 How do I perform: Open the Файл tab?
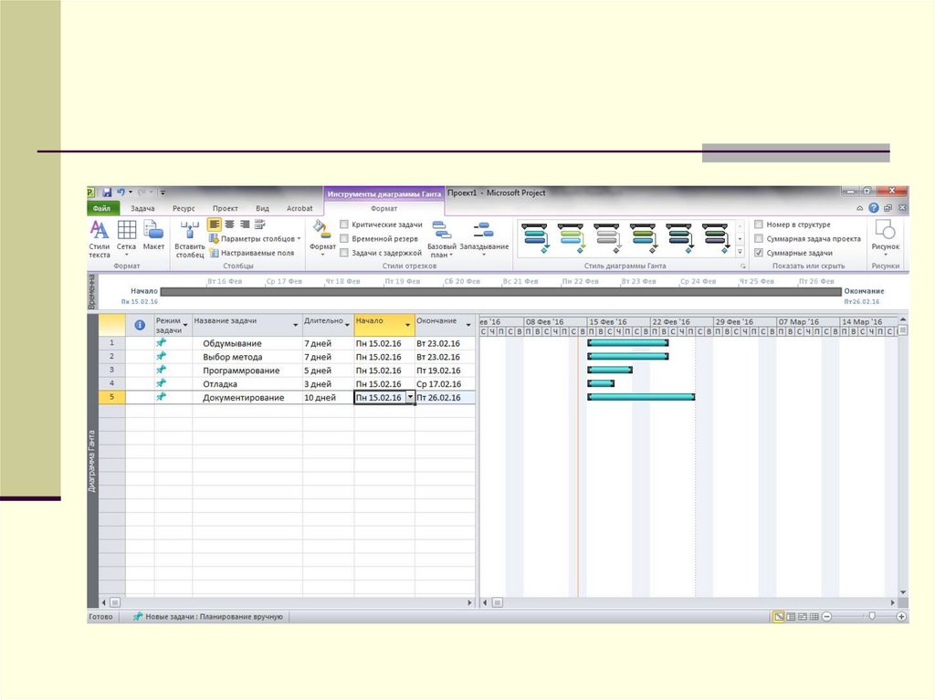(100, 208)
